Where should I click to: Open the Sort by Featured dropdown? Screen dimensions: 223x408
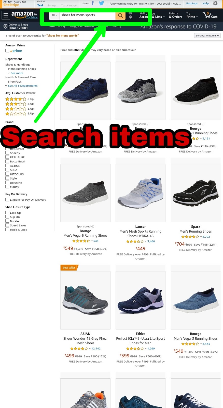point(207,36)
